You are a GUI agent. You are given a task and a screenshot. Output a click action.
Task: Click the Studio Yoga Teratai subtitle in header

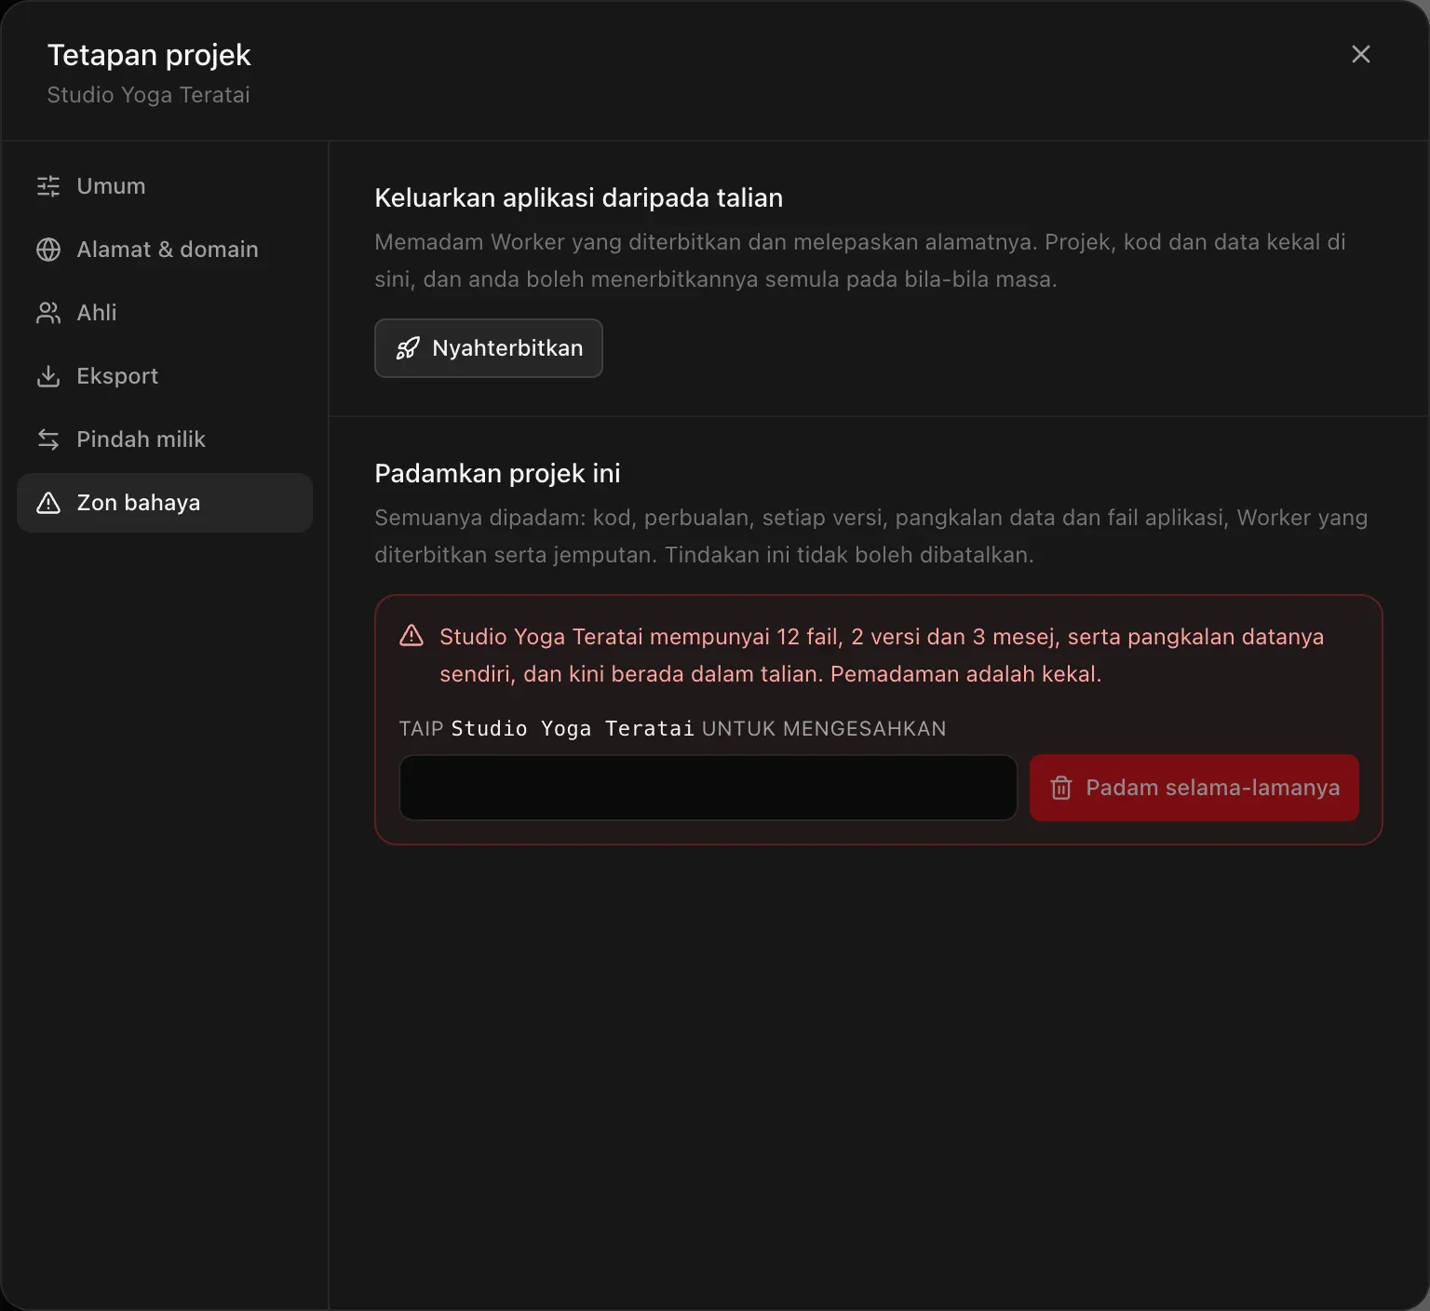[149, 95]
